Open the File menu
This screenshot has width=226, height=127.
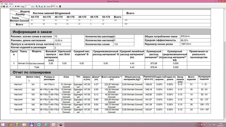tap(2, 4)
